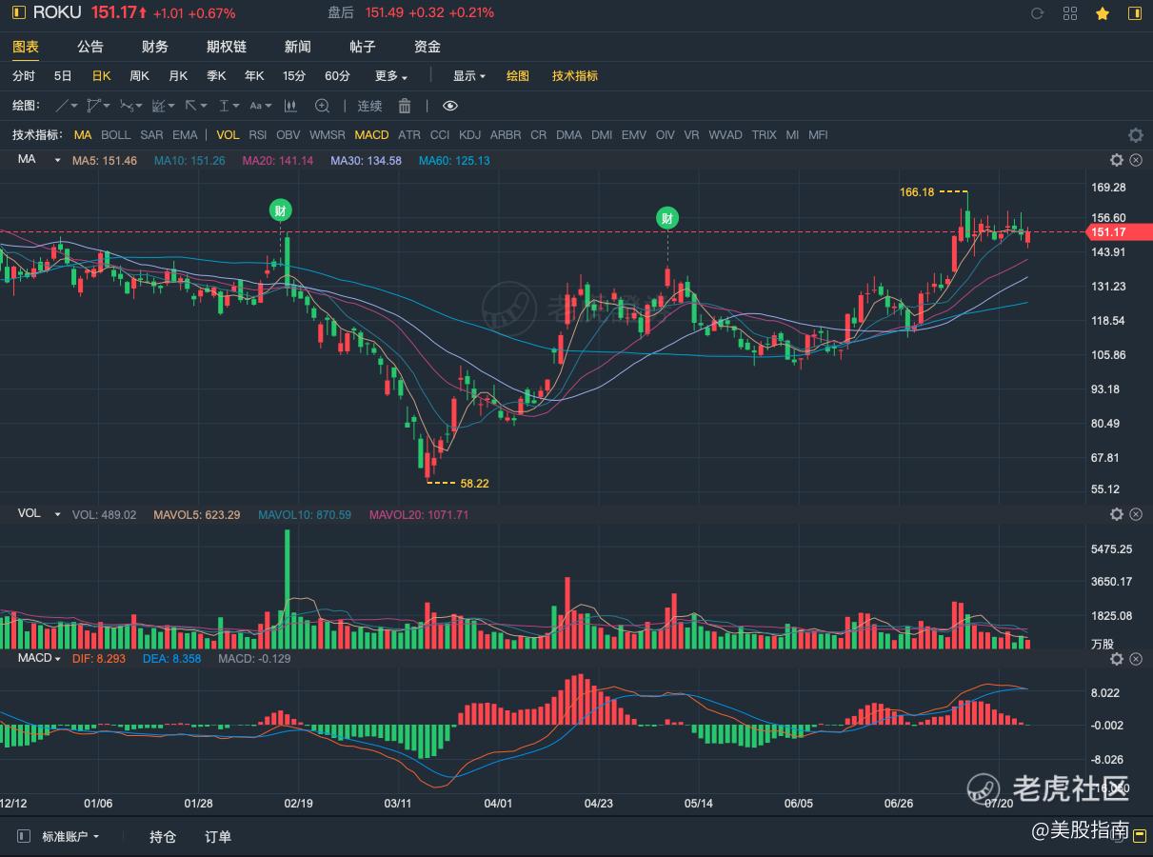Screen dimensions: 1153x857
Task: Toggle the BOLL indicator
Action: pos(116,135)
